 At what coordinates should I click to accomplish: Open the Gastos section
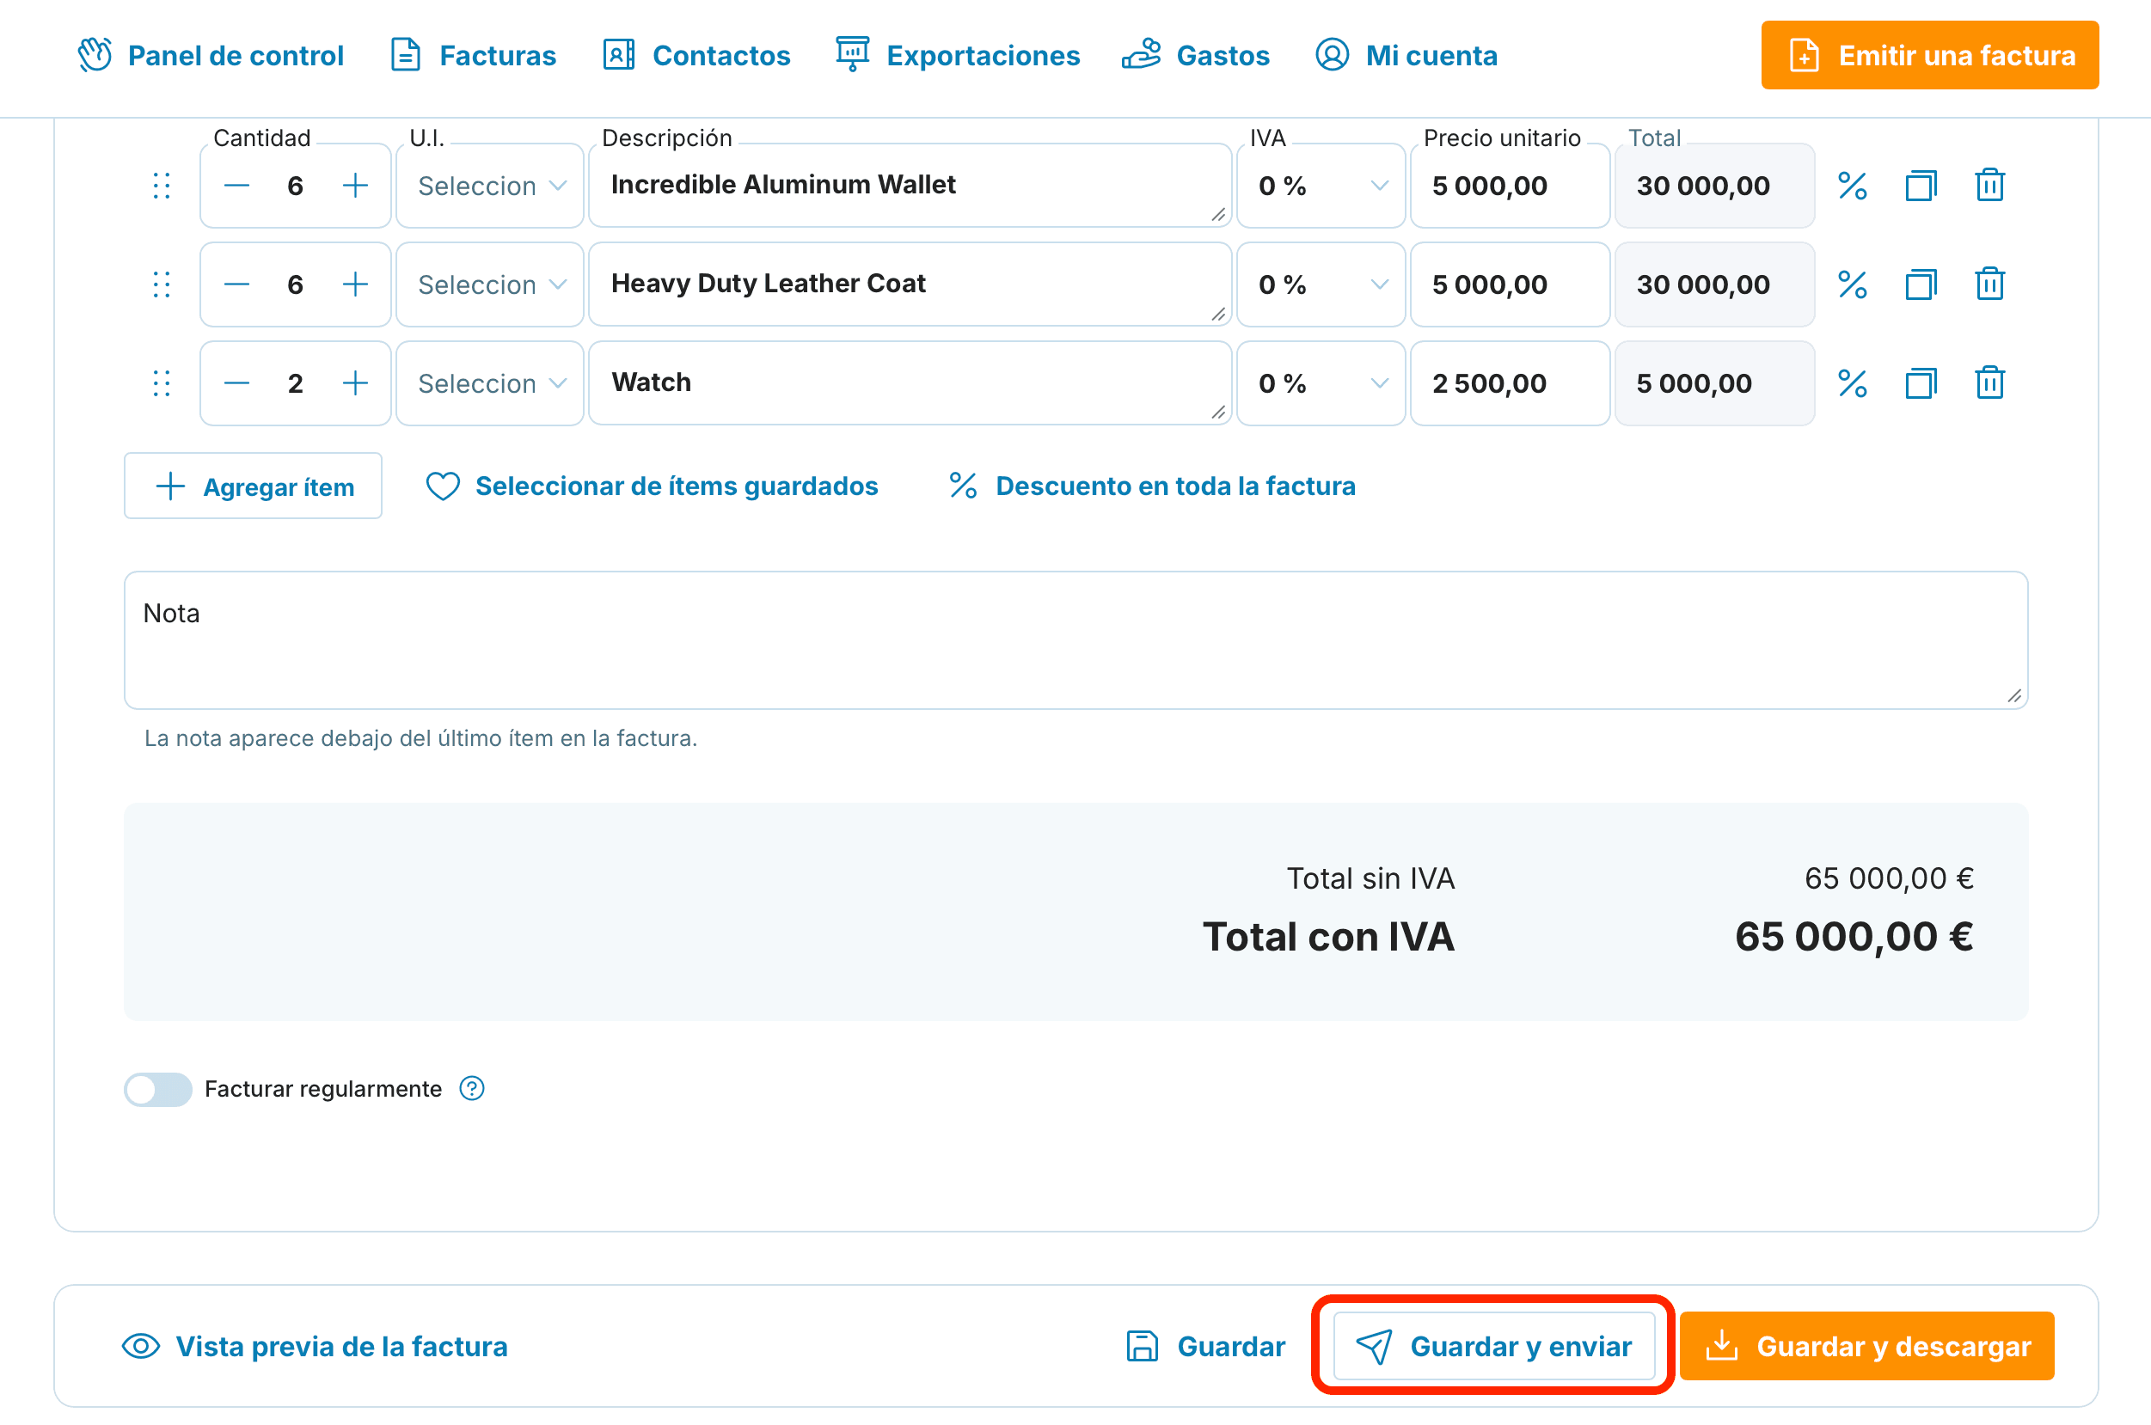(1196, 56)
